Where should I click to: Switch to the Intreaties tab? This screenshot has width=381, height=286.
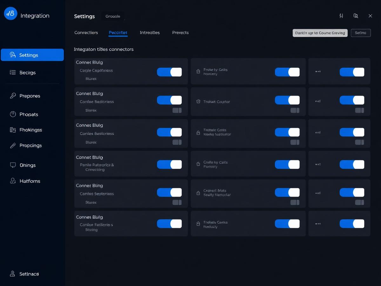click(x=150, y=32)
